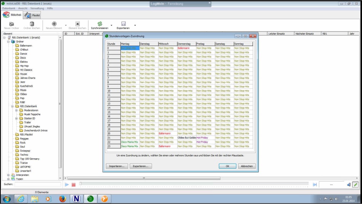Select the Hot Friday cell at hour 22
This screenshot has height=204, width=362.
[205, 142]
